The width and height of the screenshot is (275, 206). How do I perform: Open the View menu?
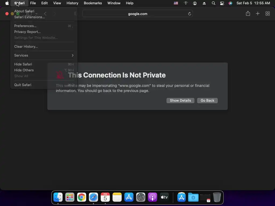[57, 3]
